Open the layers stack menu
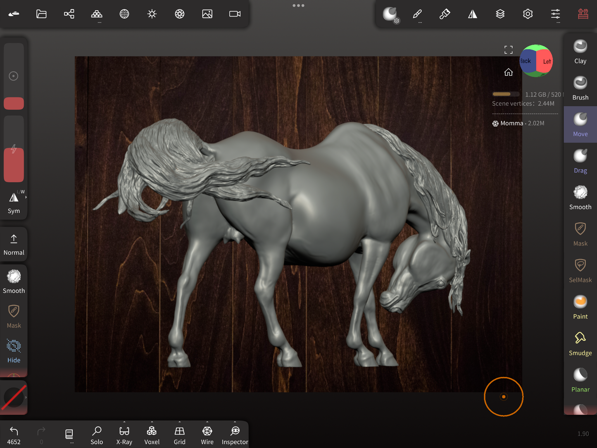597x448 pixels. [x=500, y=14]
